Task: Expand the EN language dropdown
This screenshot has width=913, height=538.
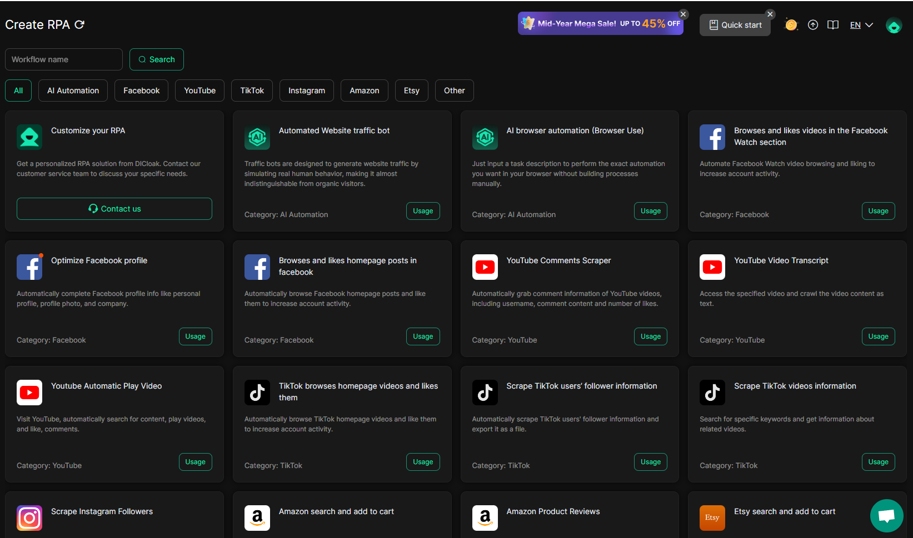Action: (861, 25)
